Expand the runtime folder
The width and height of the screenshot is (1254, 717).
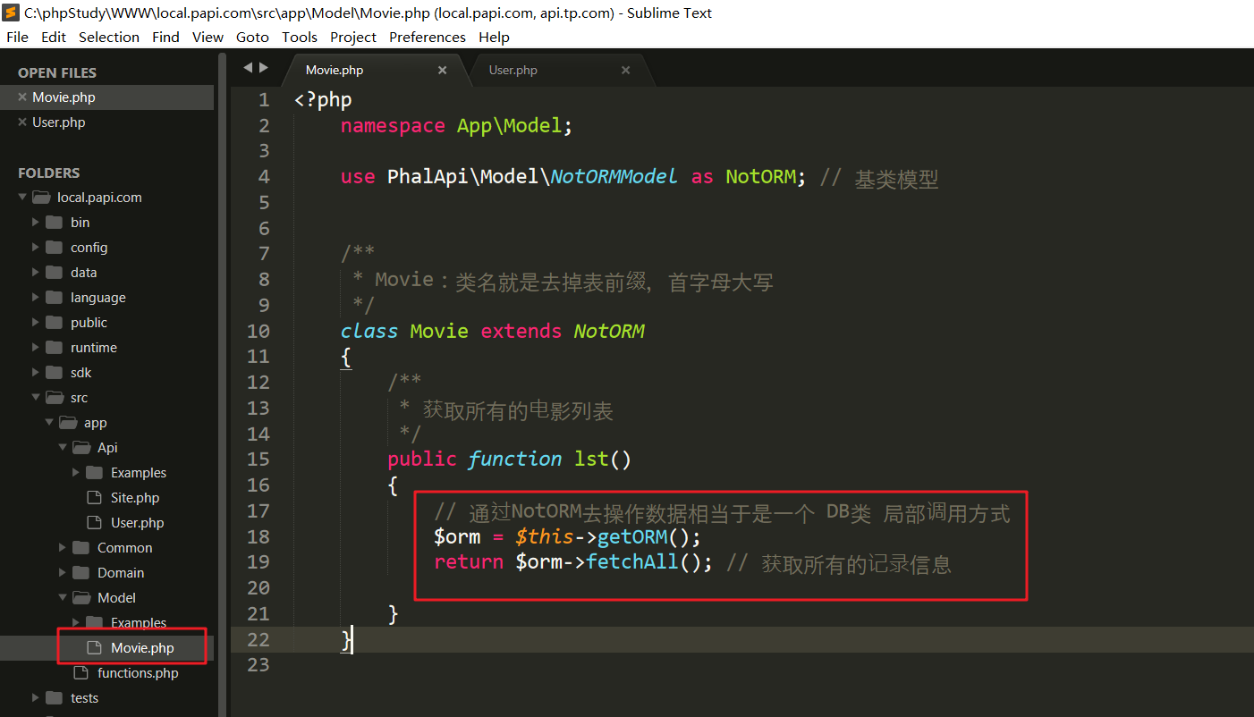pos(36,348)
